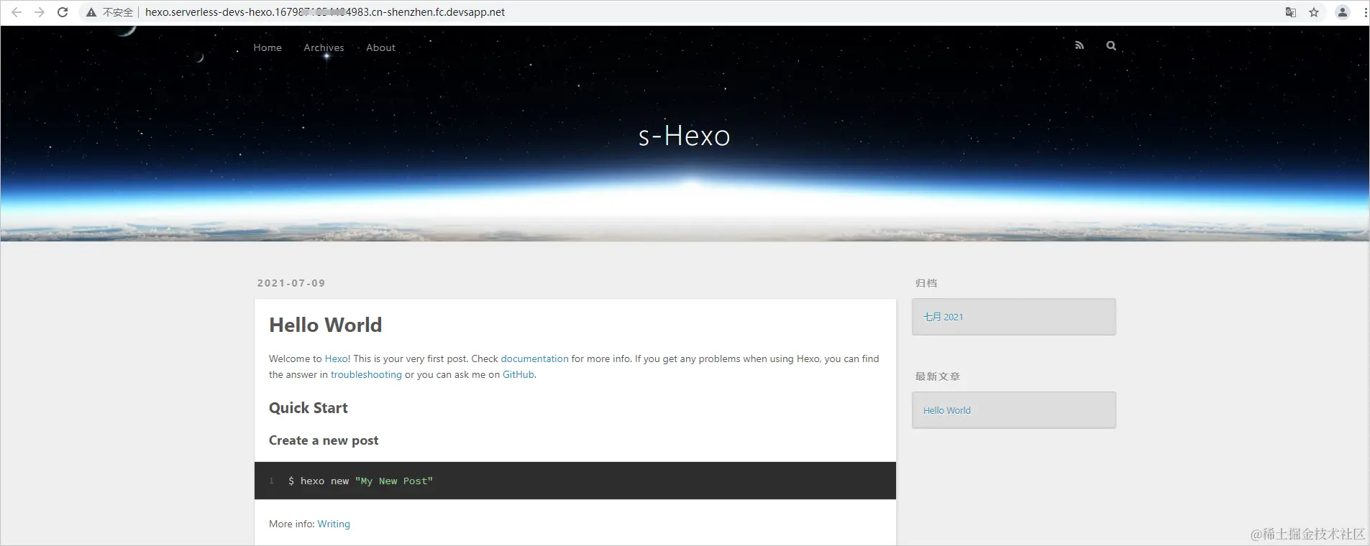Image resolution: width=1370 pixels, height=546 pixels.
Task: Open the Writing link under More info
Action: (334, 524)
